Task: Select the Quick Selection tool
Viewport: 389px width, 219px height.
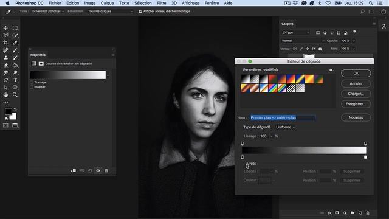Action: click(x=15, y=35)
